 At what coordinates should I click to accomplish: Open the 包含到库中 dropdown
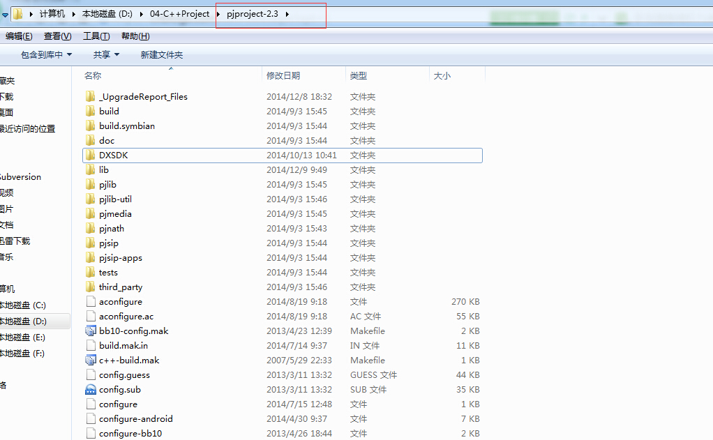point(46,54)
